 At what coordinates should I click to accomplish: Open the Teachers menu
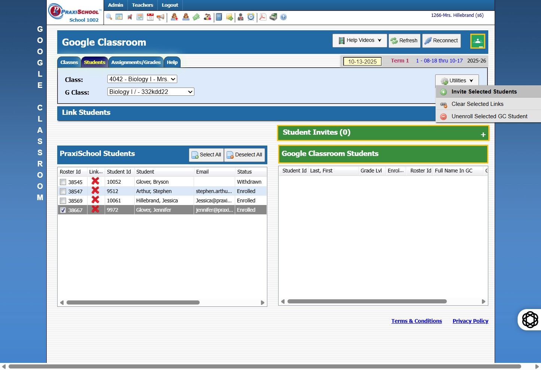click(142, 5)
